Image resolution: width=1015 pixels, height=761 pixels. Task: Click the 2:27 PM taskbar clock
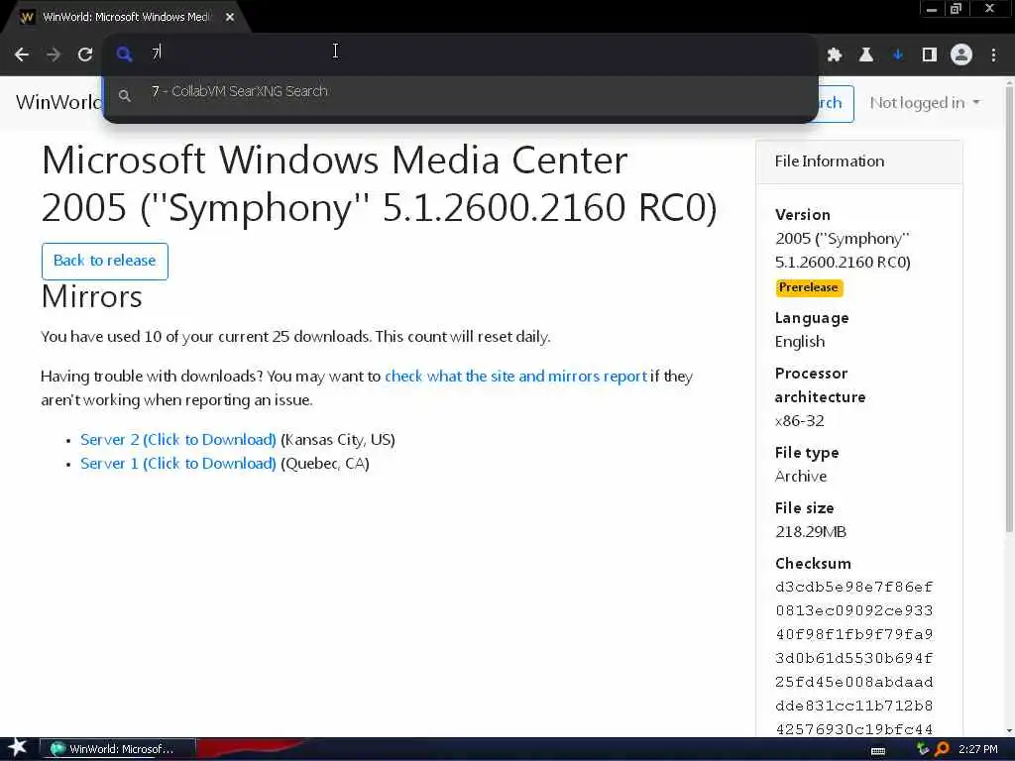(978, 749)
